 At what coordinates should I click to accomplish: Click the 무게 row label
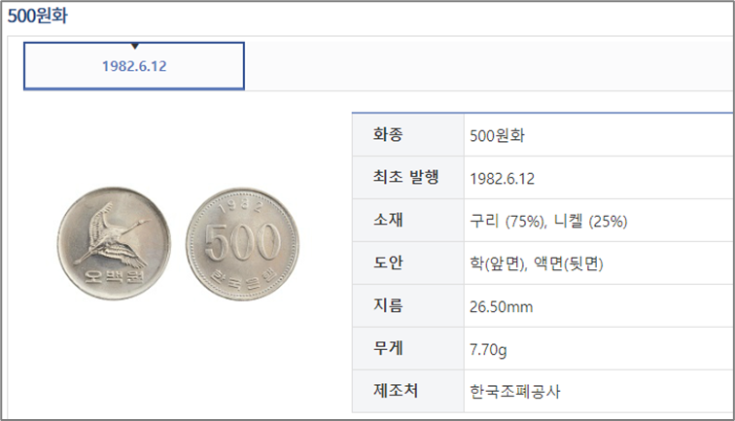[388, 348]
